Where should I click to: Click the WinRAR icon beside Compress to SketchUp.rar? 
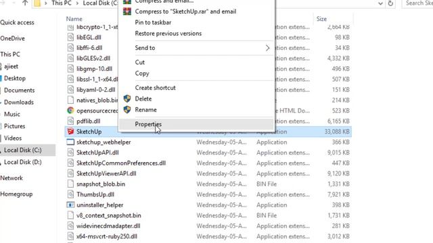127,11
